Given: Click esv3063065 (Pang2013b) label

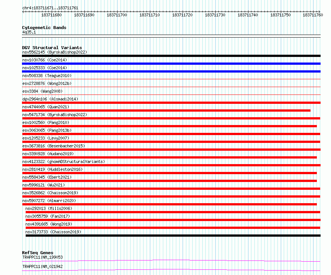Looking at the screenshot, I should click(x=47, y=130).
